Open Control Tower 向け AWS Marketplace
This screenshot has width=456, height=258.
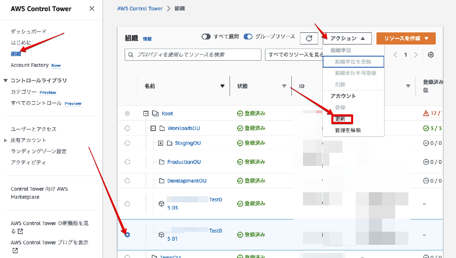(39, 193)
